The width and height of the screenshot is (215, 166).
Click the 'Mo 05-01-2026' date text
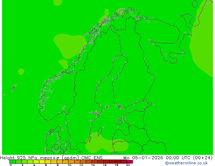(143, 158)
